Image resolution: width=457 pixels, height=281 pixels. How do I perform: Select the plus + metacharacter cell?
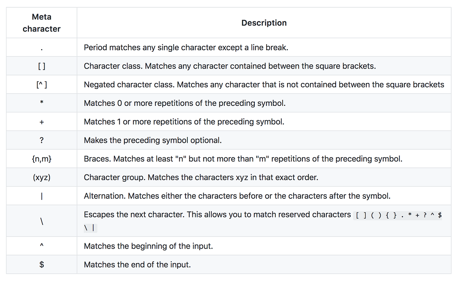42,122
